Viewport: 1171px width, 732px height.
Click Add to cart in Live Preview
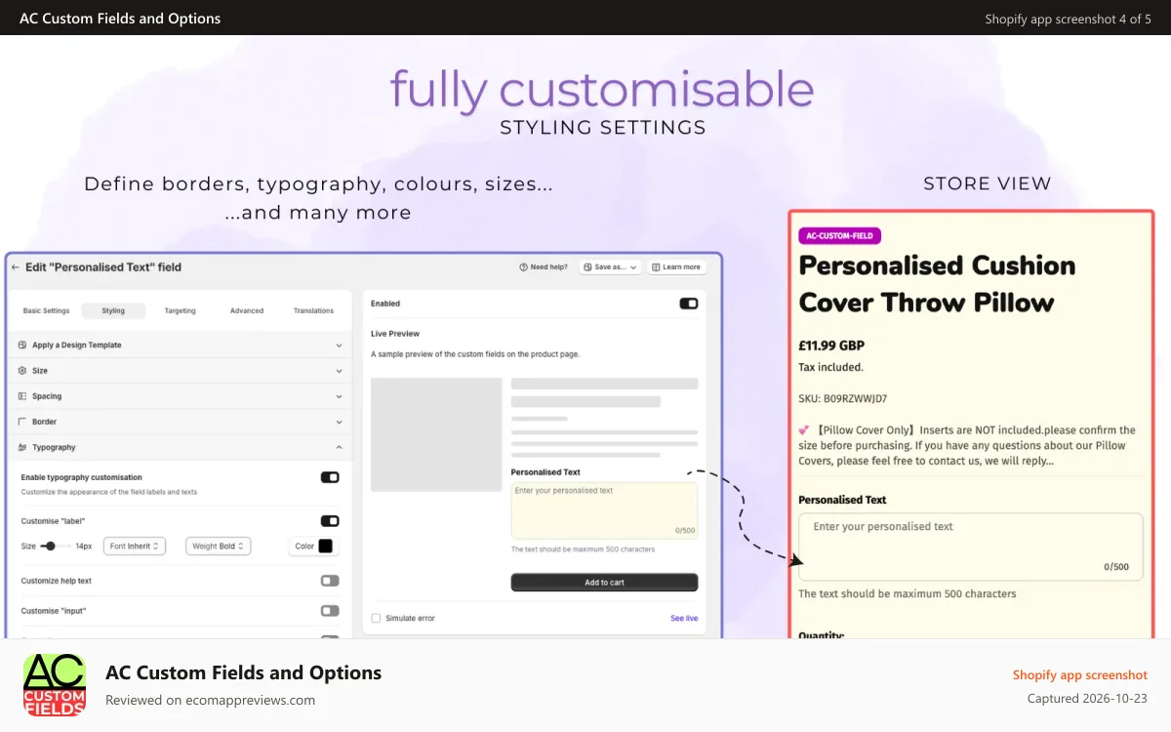click(604, 583)
